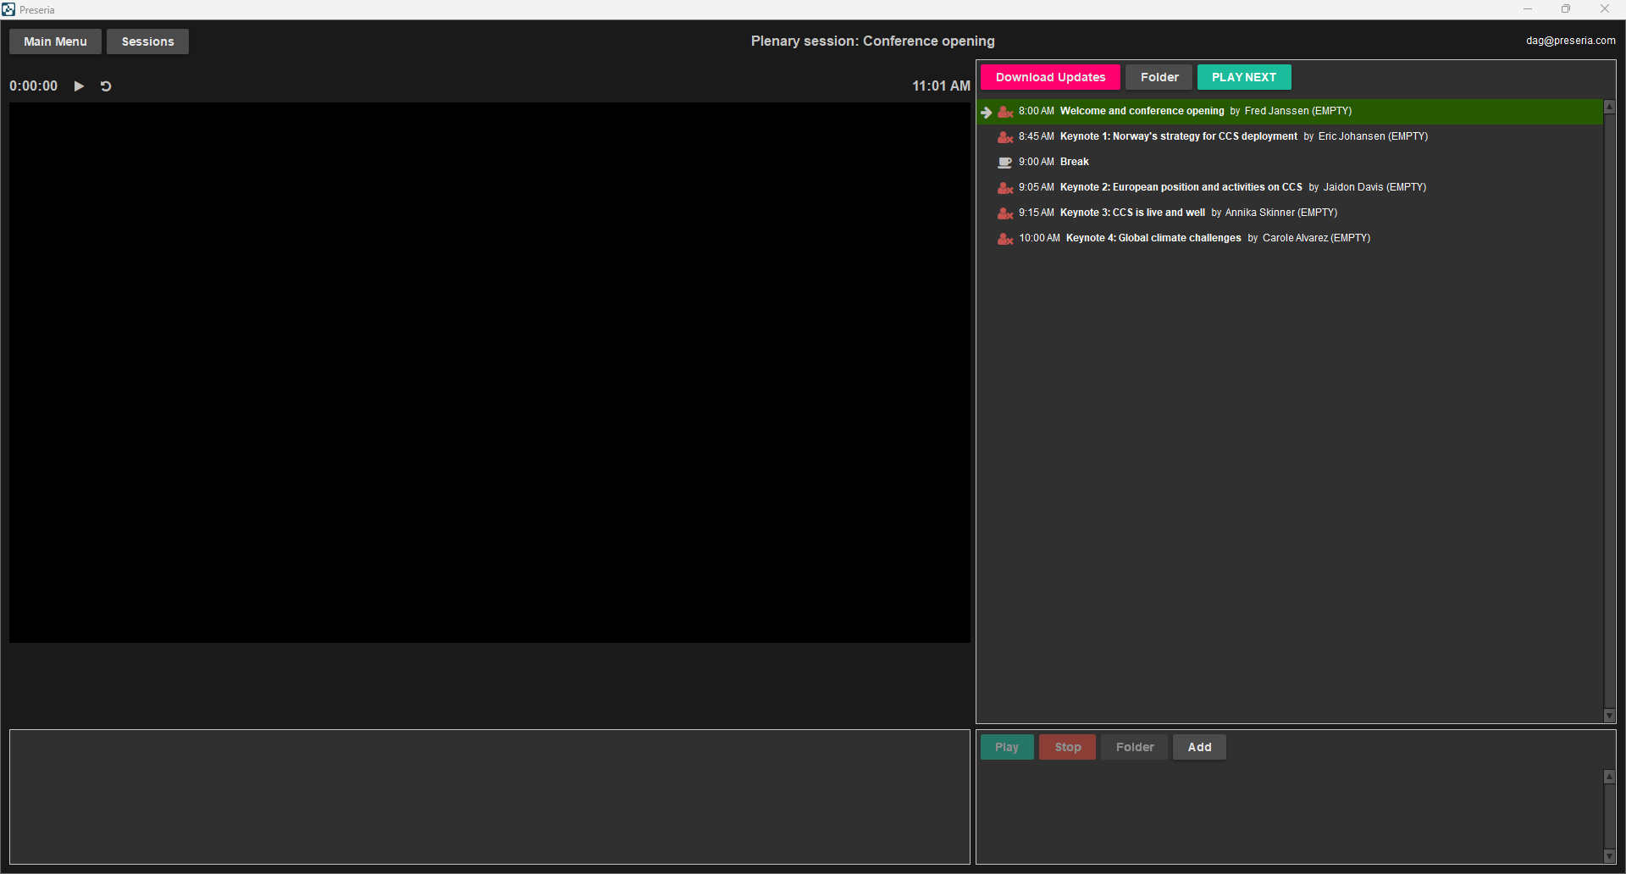Screen dimensions: 1626x874
Task: Click the lower file list scroll-up arrow
Action: 1609,777
